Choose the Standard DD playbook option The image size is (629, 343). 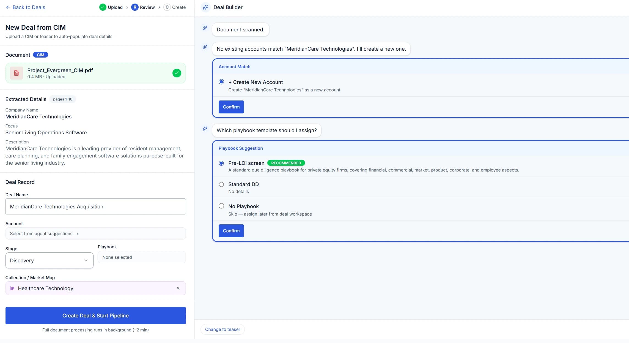click(221, 184)
